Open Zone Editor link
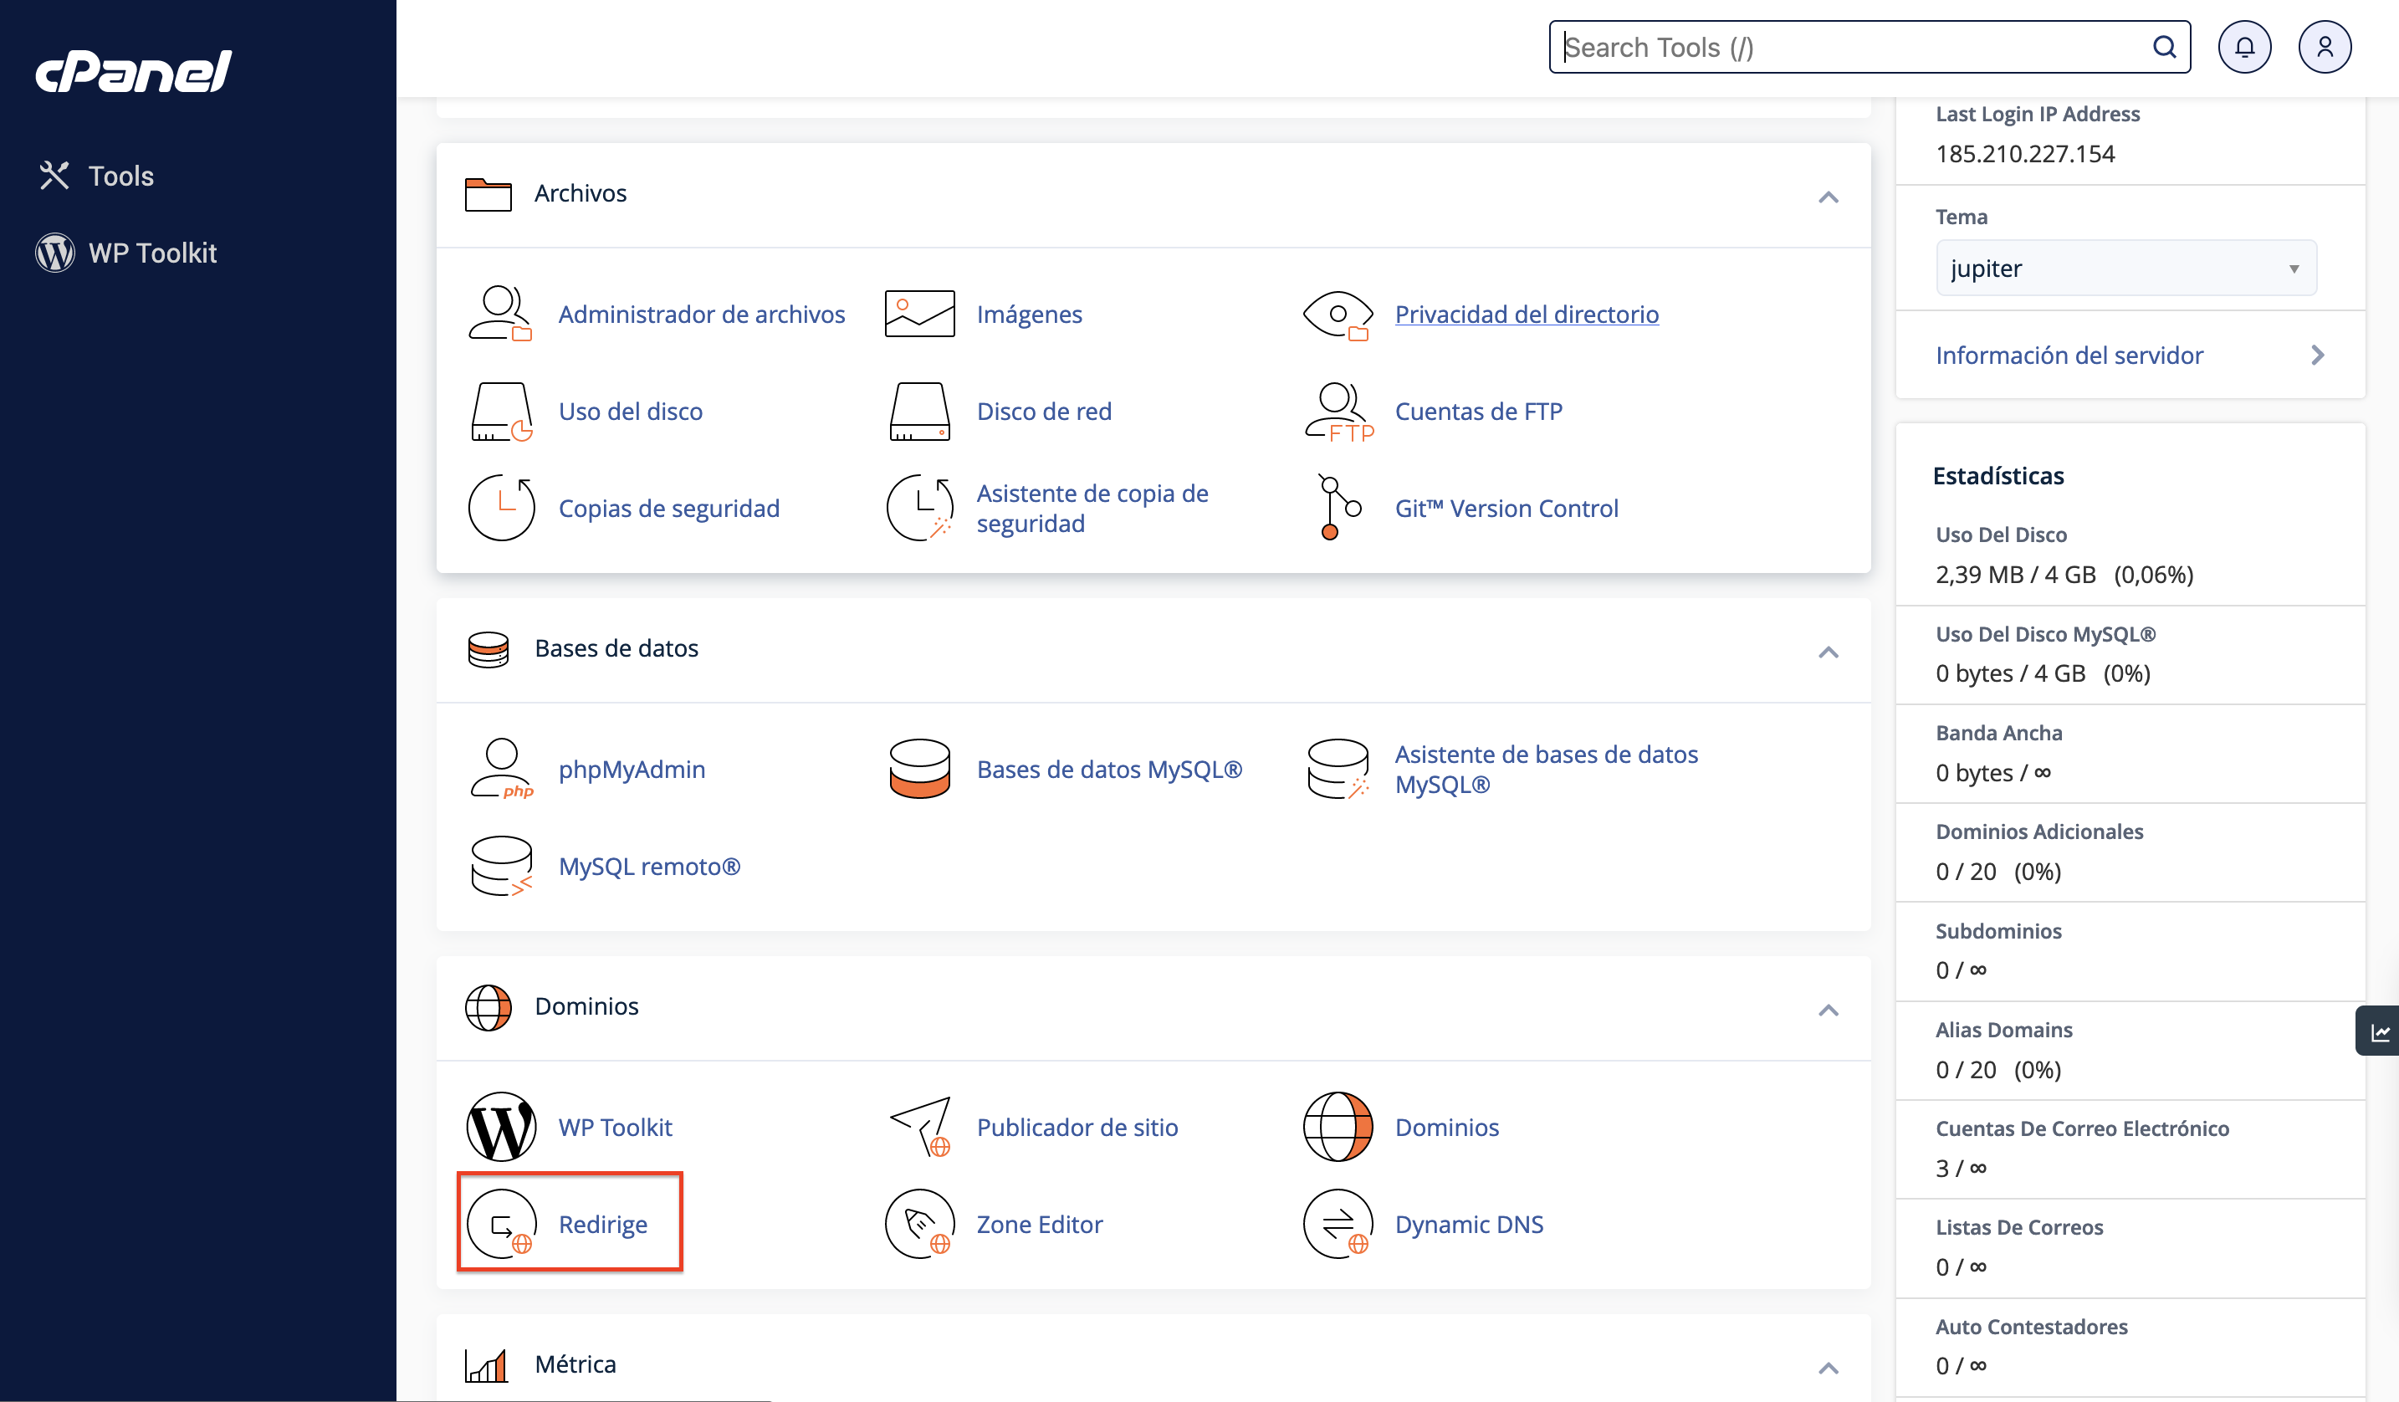 [x=1040, y=1224]
